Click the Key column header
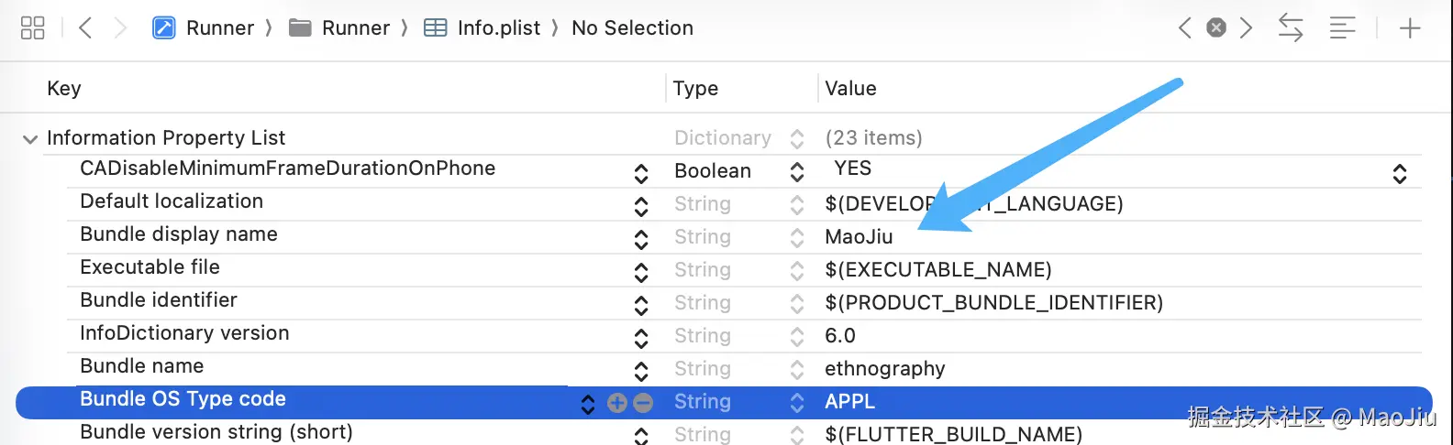This screenshot has width=1453, height=445. coord(64,89)
